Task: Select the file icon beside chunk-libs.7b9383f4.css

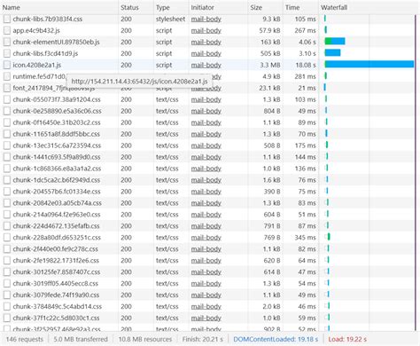Action: coord(7,19)
